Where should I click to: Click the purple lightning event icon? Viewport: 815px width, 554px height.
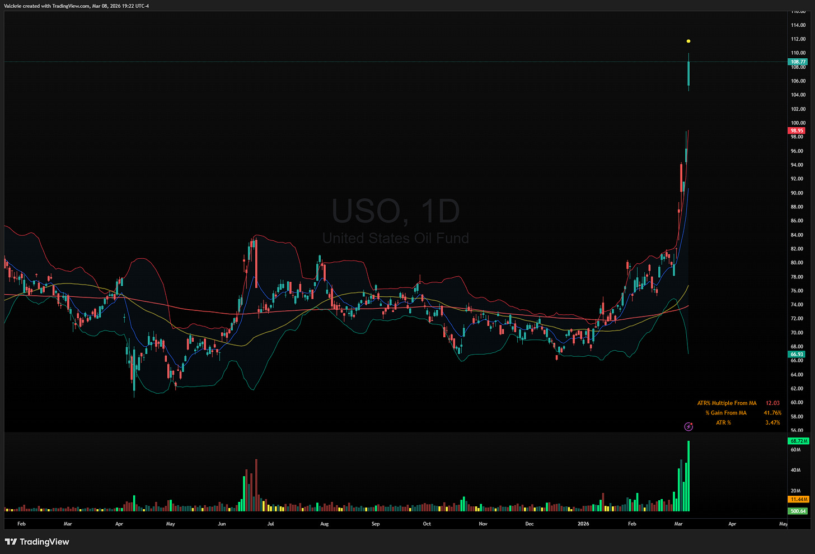pos(688,427)
